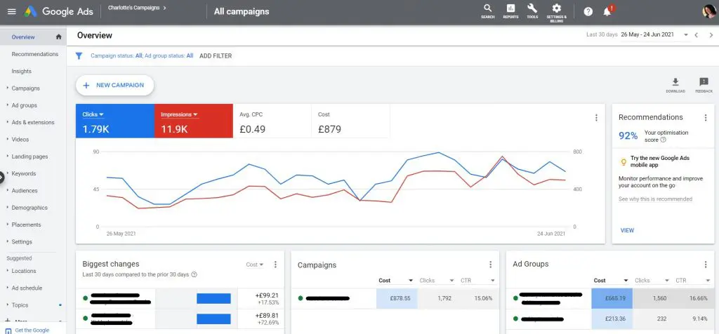
Task: Open the hamburger main menu
Action: click(11, 11)
